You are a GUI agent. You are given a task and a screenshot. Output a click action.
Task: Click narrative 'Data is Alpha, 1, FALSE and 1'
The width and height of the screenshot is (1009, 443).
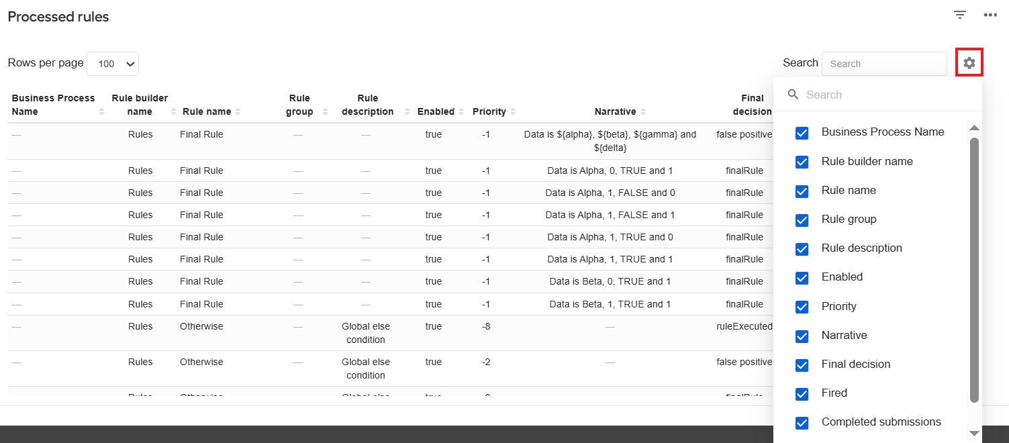pyautogui.click(x=610, y=215)
